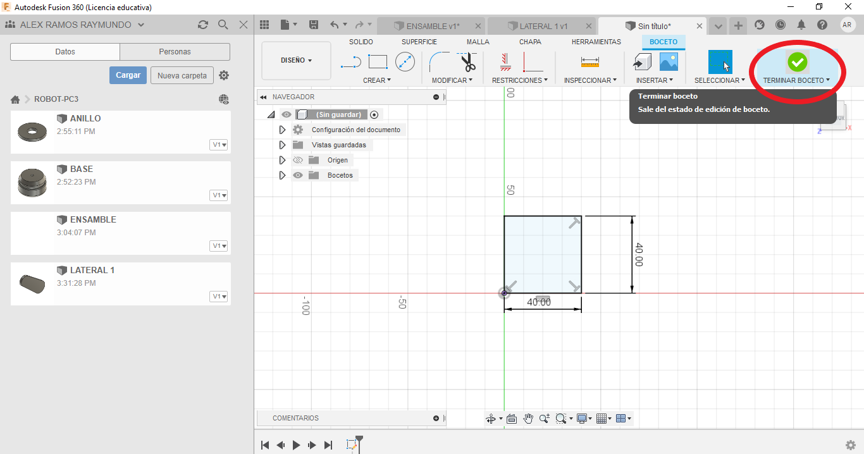Viewport: 864px width, 454px height.
Task: Switch to the LATERAL 1 v1 document tab
Action: (543, 26)
